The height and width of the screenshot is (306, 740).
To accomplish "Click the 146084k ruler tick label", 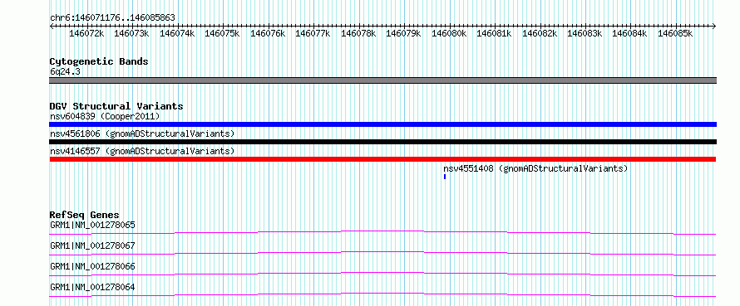I will [x=630, y=33].
